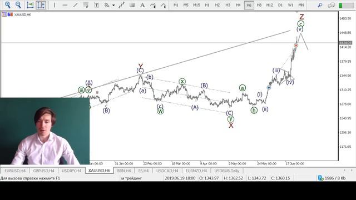Click the one-click trading panel icon
The height and width of the screenshot is (200, 356).
pos(4,14)
